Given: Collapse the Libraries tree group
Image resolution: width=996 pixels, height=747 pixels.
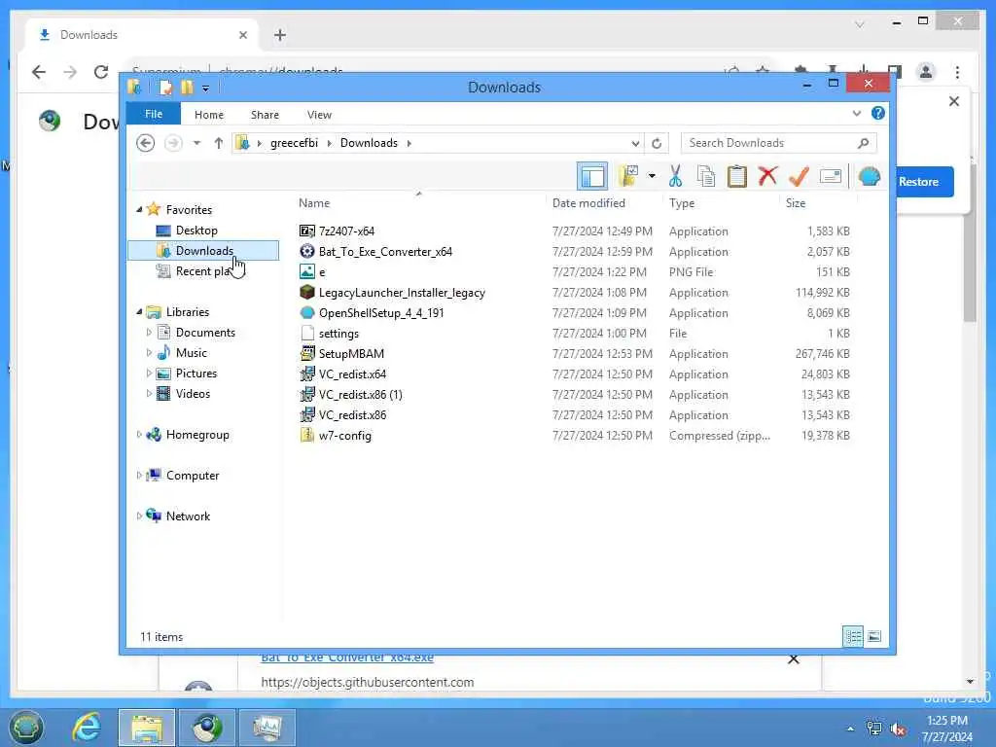Looking at the screenshot, I should point(139,311).
